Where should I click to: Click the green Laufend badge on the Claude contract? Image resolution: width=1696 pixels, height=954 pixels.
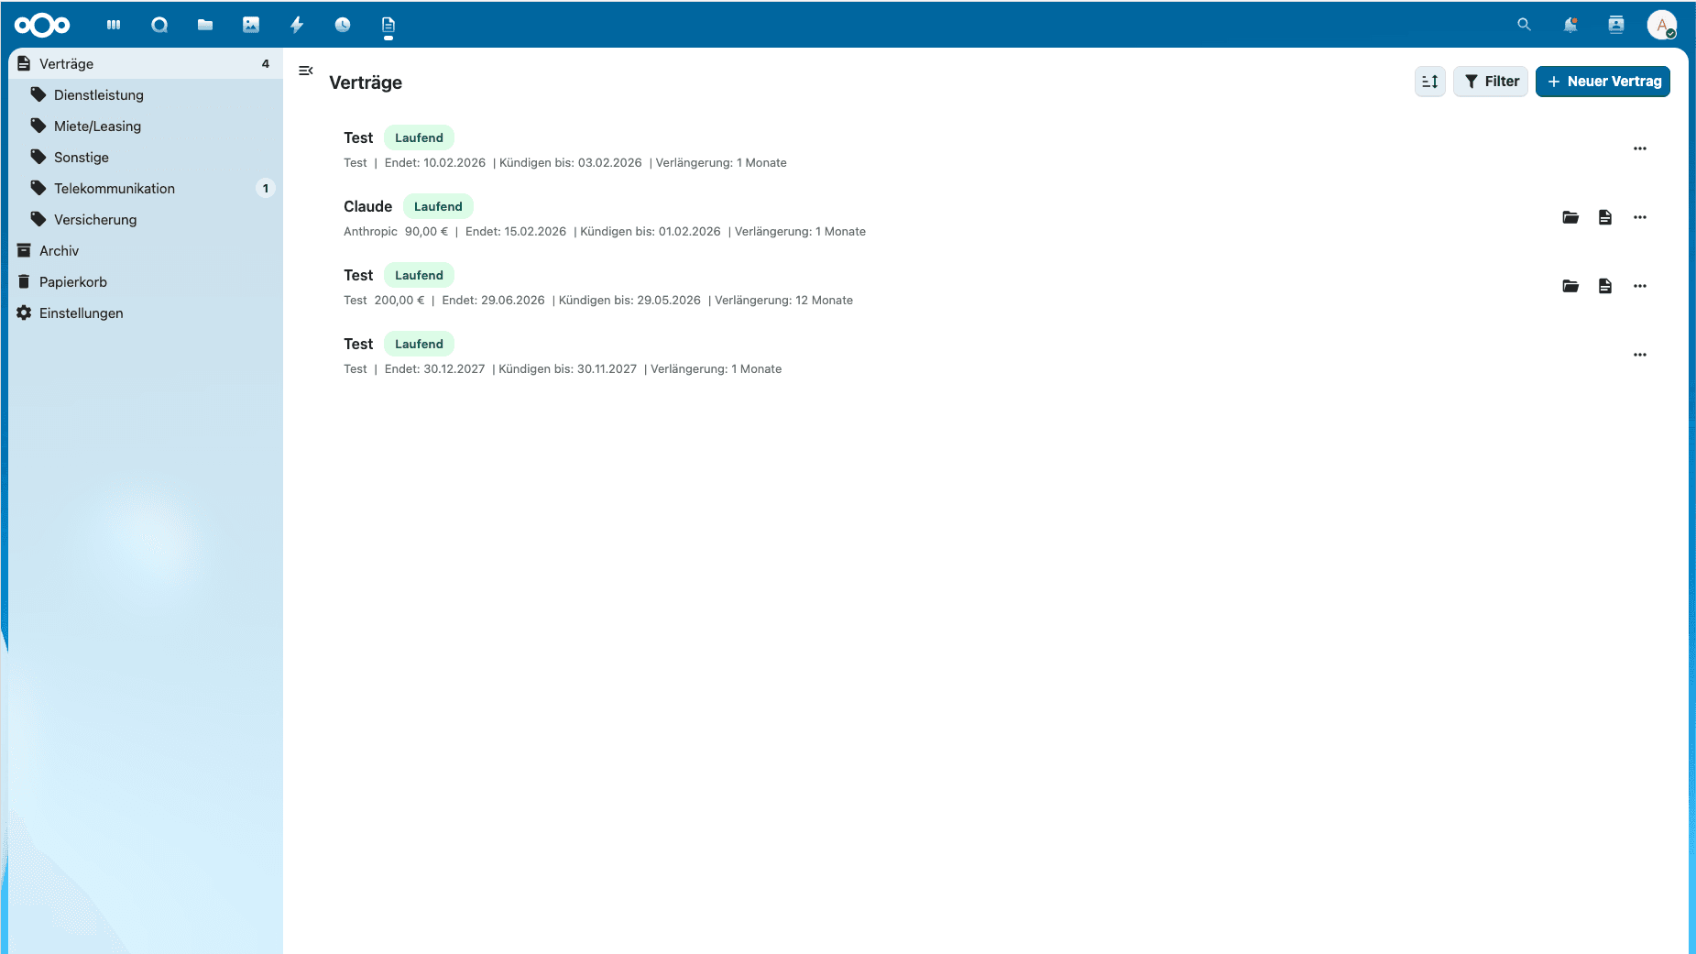(438, 206)
